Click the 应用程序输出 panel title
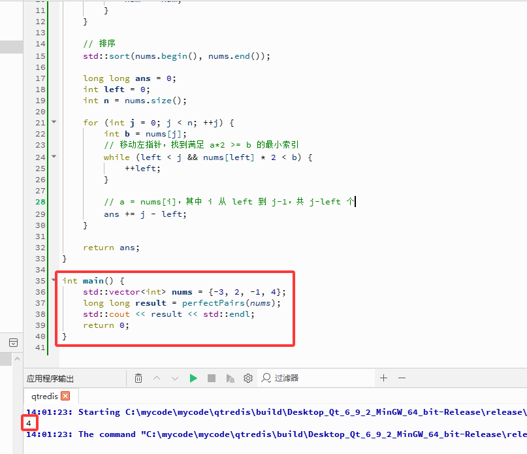This screenshot has height=454, width=527. 50,379
